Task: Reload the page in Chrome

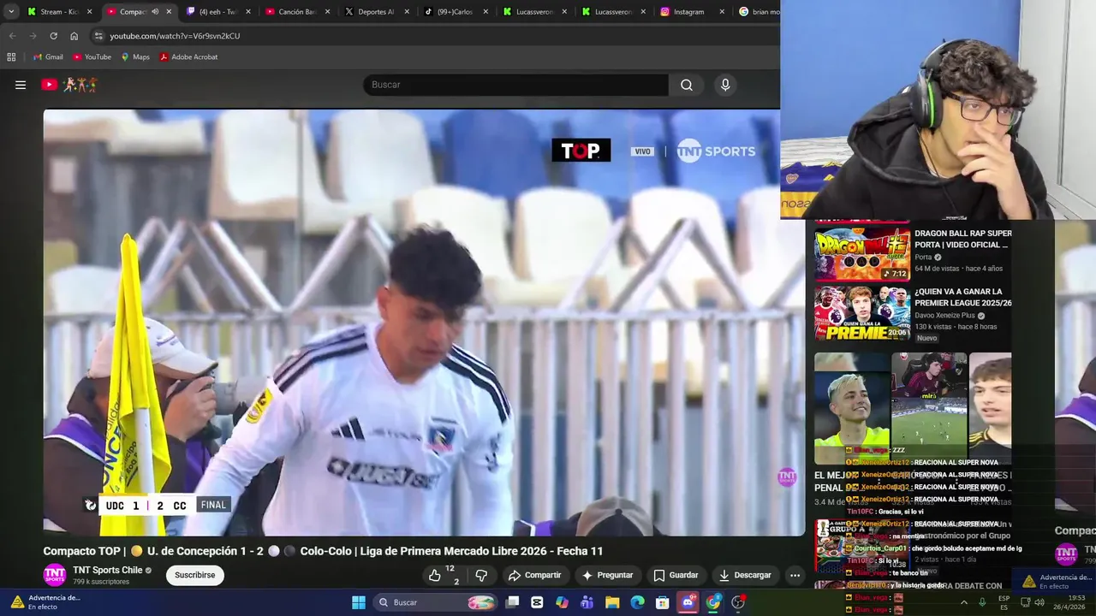Action: coord(53,36)
